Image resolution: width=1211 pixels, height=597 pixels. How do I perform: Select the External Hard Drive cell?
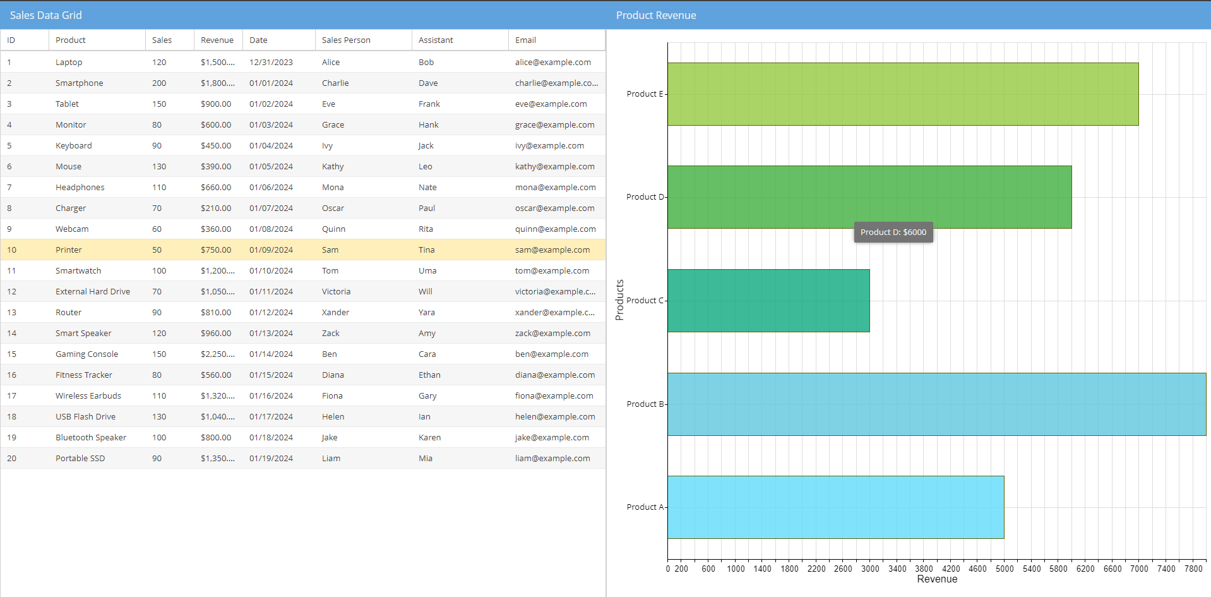pos(97,291)
